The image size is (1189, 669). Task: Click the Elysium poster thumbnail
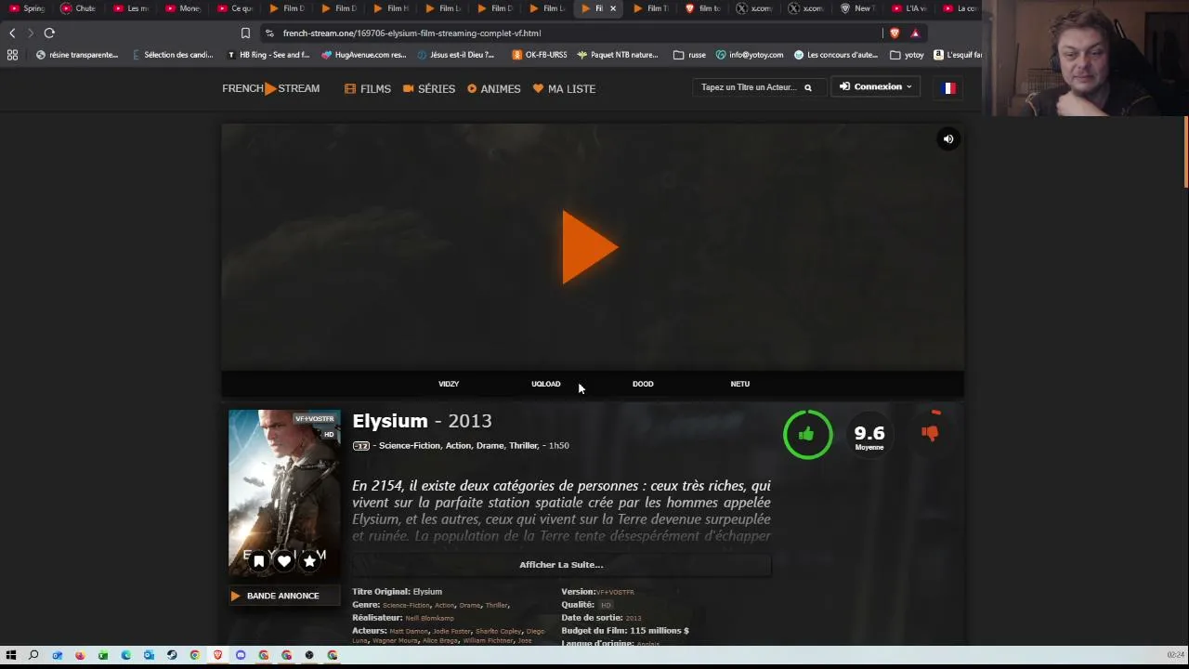tap(284, 494)
